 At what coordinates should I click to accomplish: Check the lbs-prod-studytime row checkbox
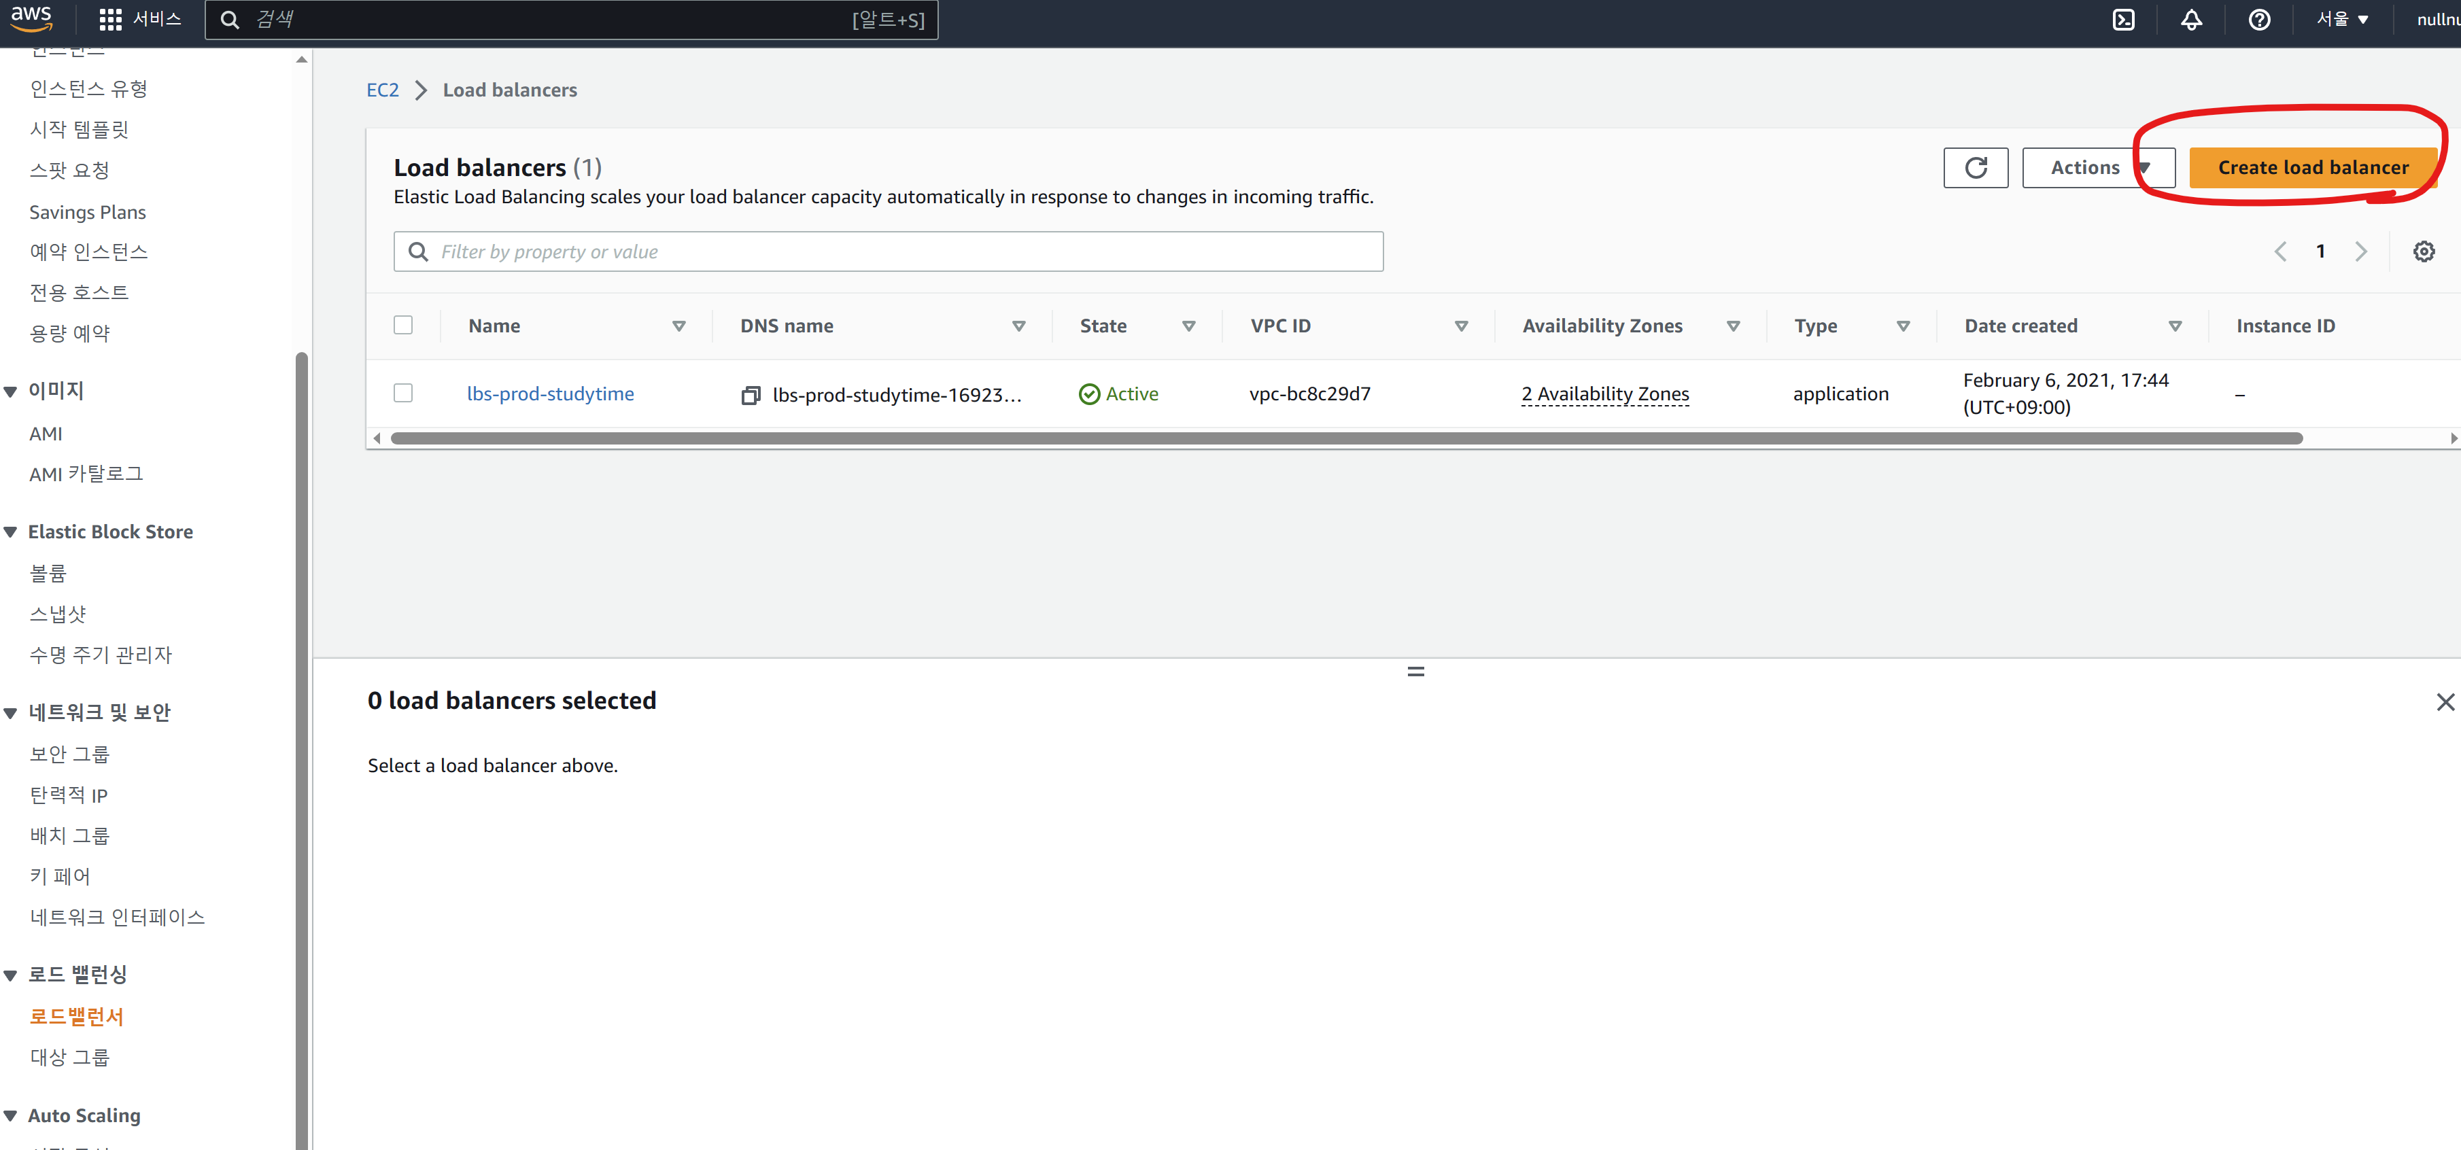[x=403, y=394]
